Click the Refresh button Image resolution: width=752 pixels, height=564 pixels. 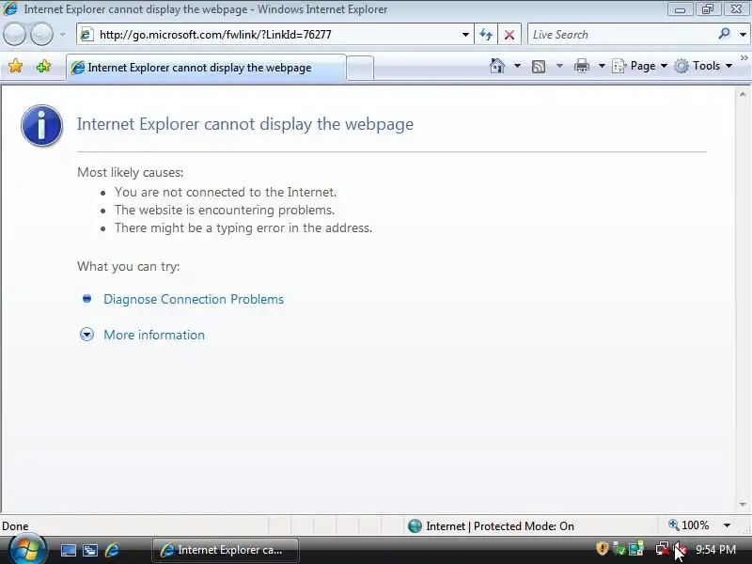486,35
